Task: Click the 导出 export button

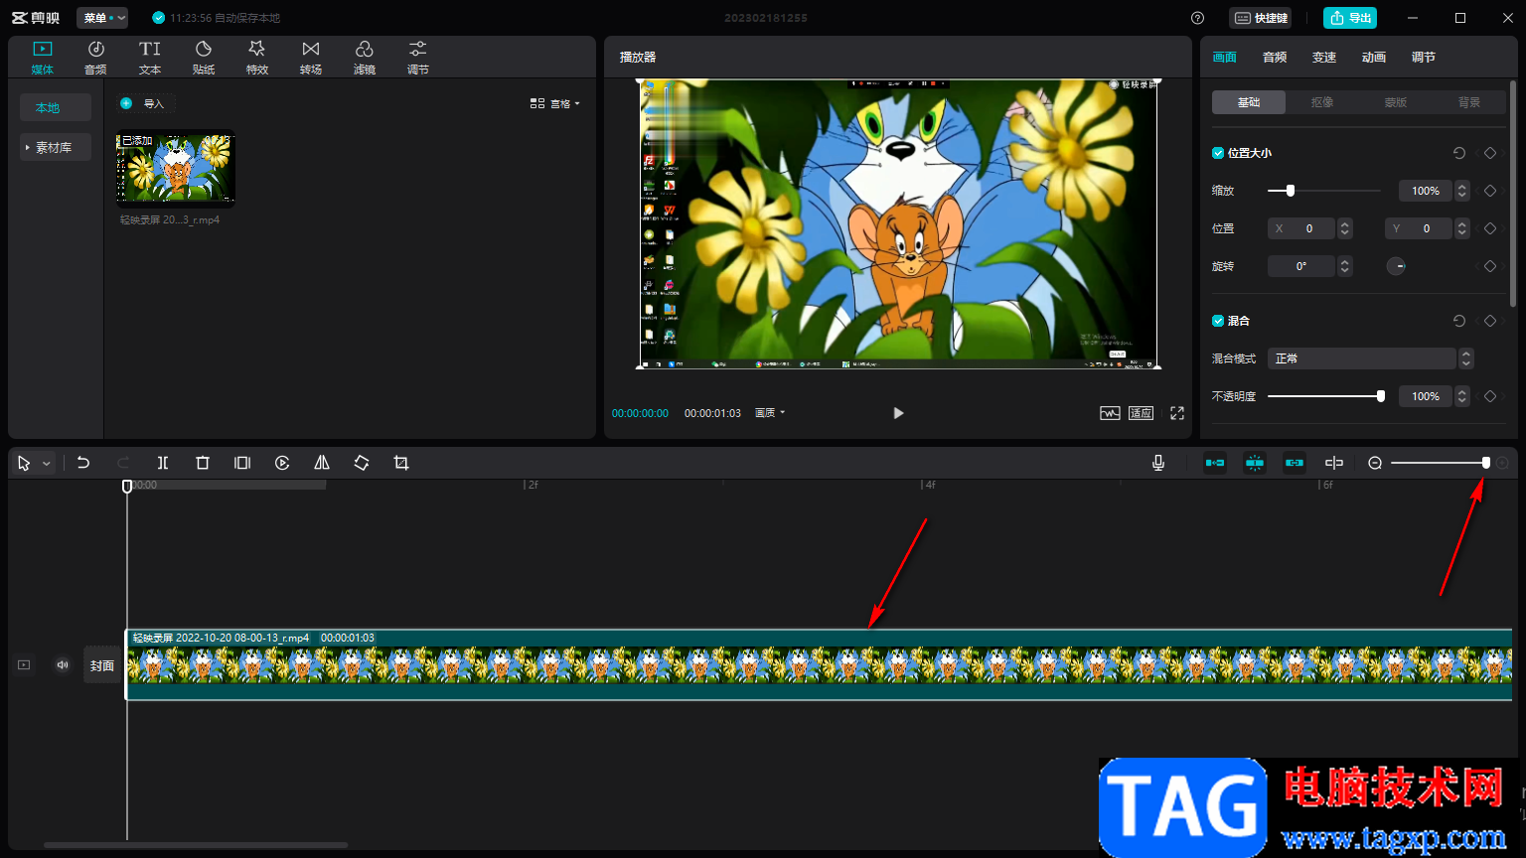Action: tap(1350, 18)
